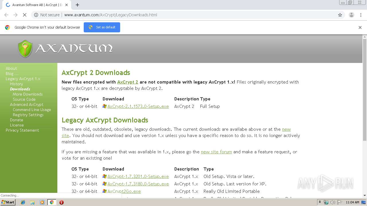Viewport: 367px width, 206px height.
Task: Select 'AxCrypt 2 Downloads' heading text
Action: tap(96, 73)
